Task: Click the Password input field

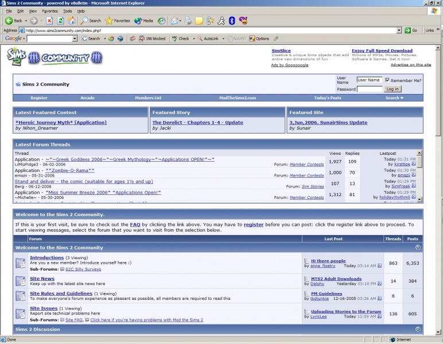Action: pos(369,89)
